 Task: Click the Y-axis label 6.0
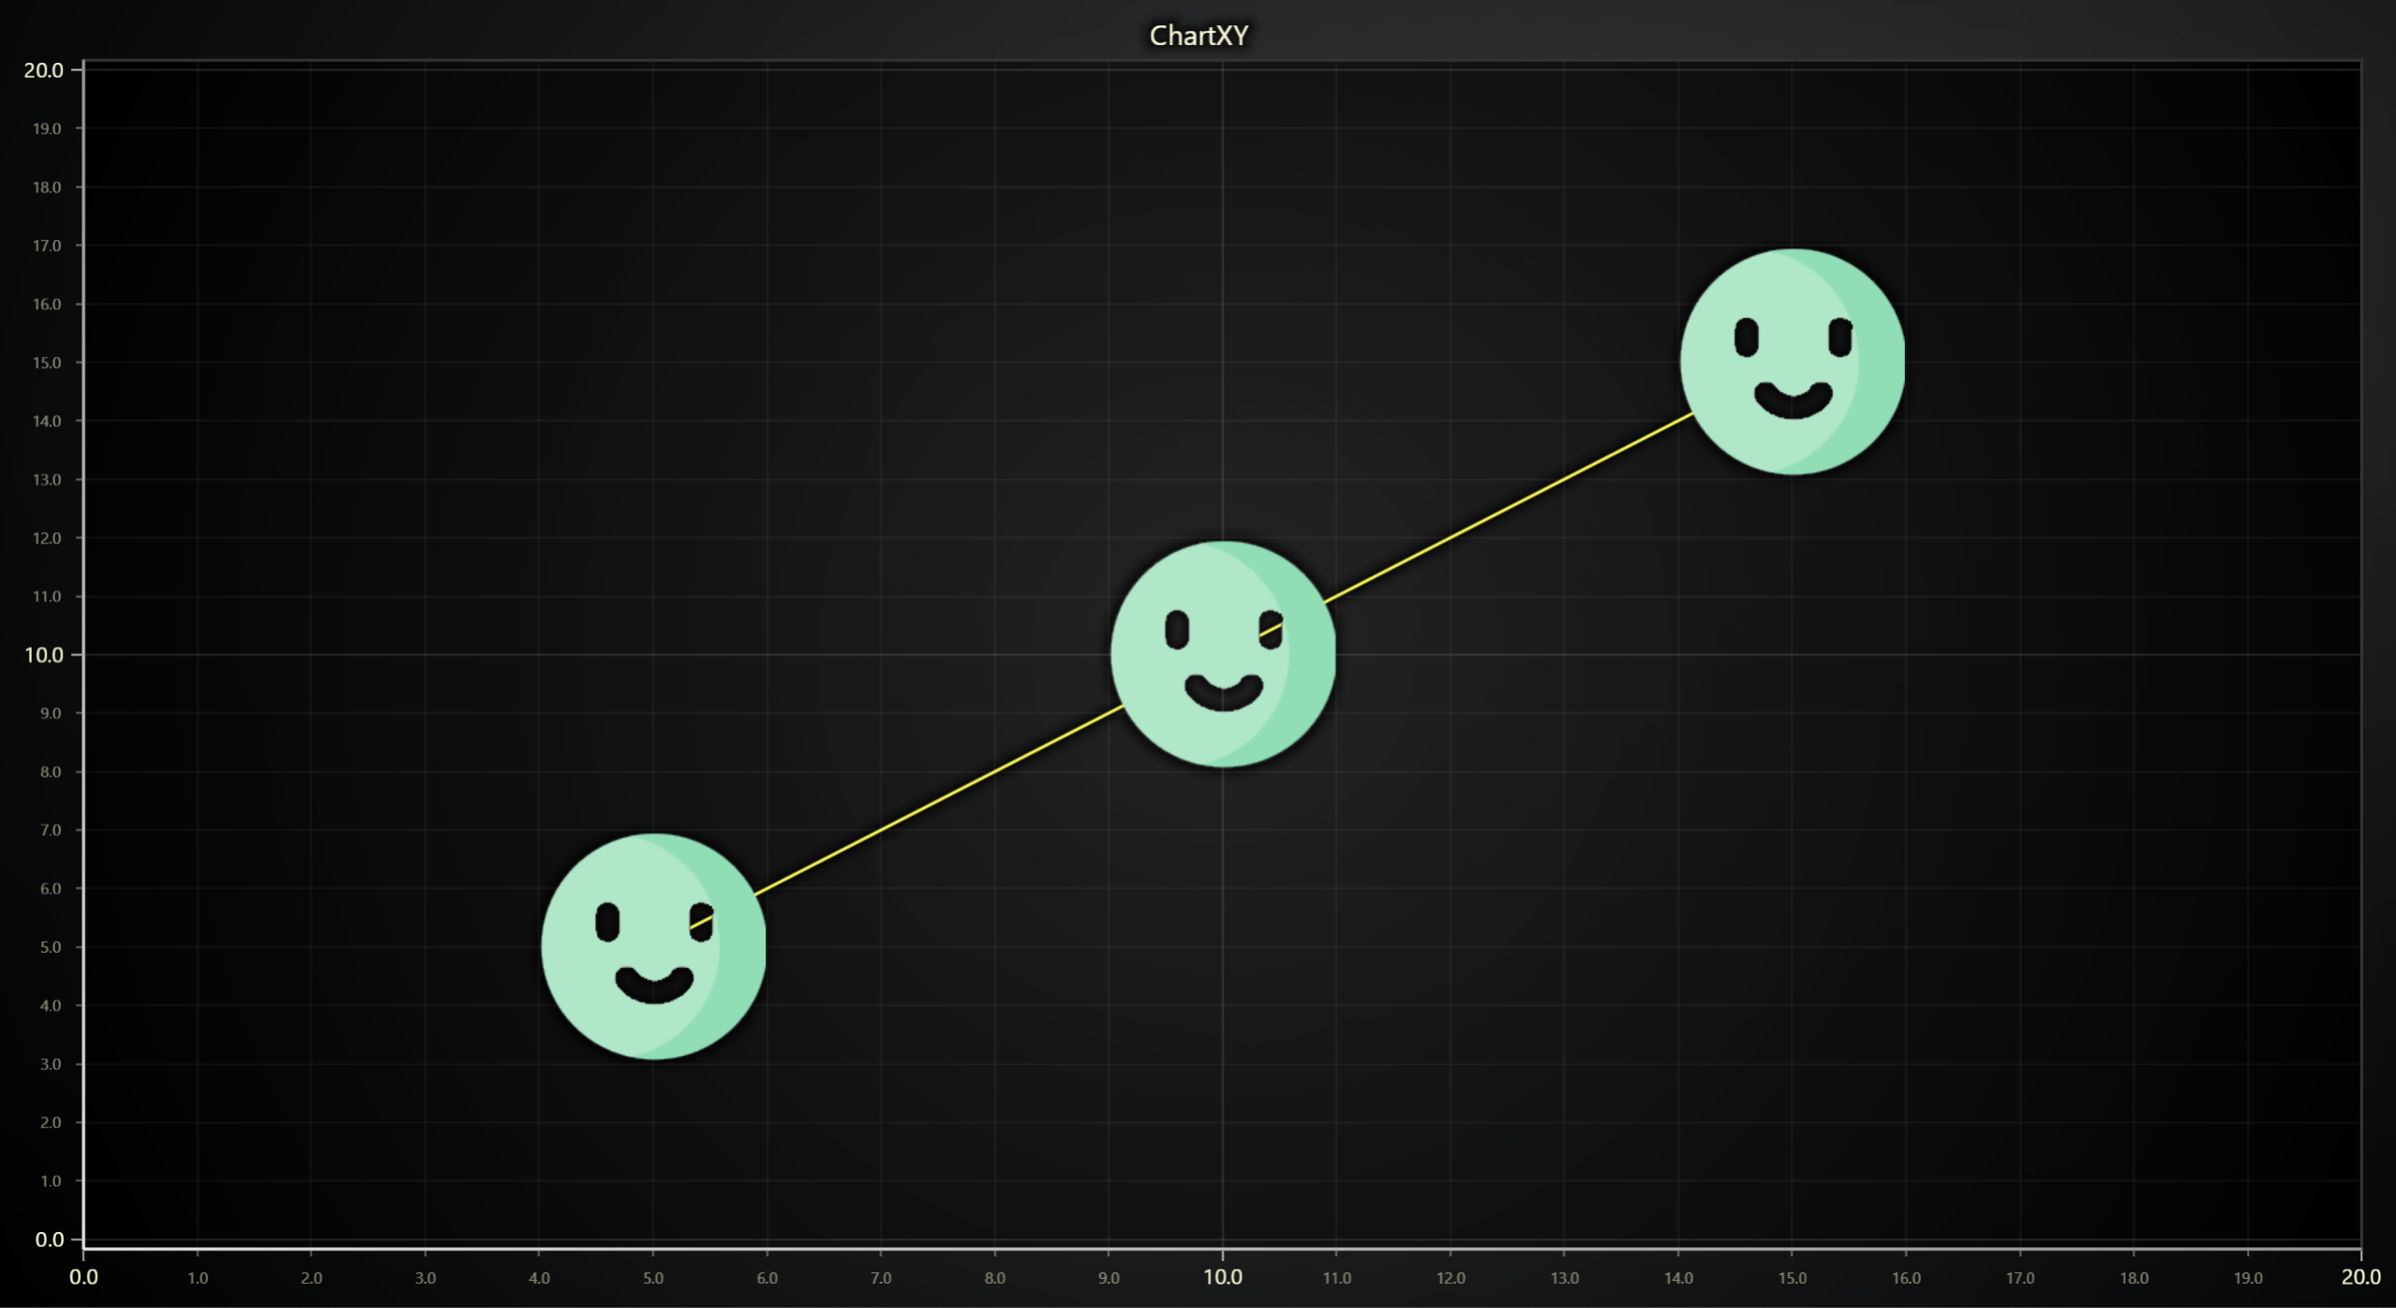click(x=51, y=888)
